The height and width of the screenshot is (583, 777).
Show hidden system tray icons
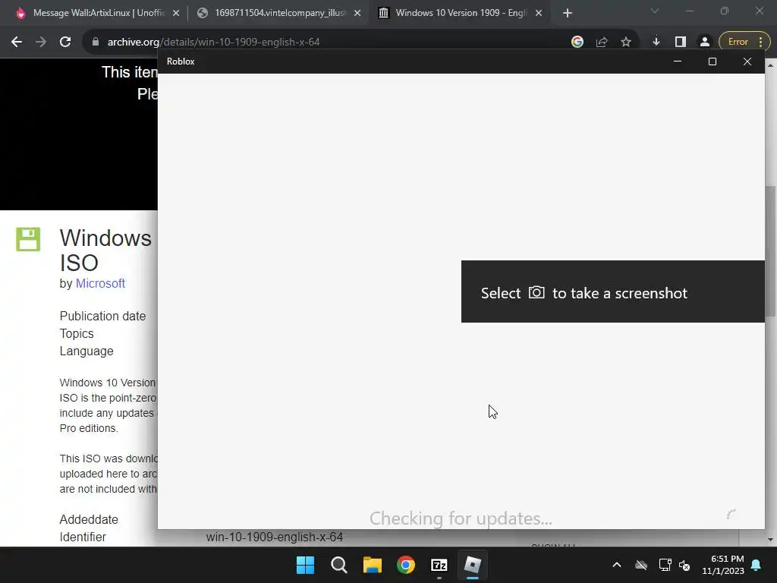617,565
